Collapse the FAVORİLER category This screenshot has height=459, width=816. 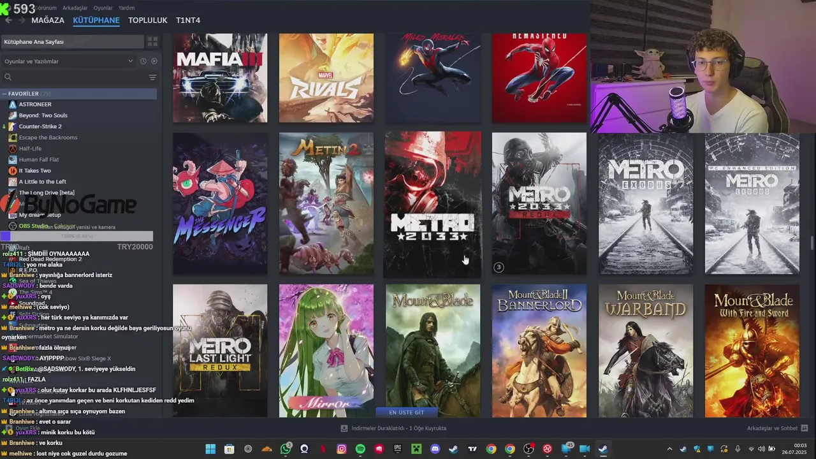point(4,94)
